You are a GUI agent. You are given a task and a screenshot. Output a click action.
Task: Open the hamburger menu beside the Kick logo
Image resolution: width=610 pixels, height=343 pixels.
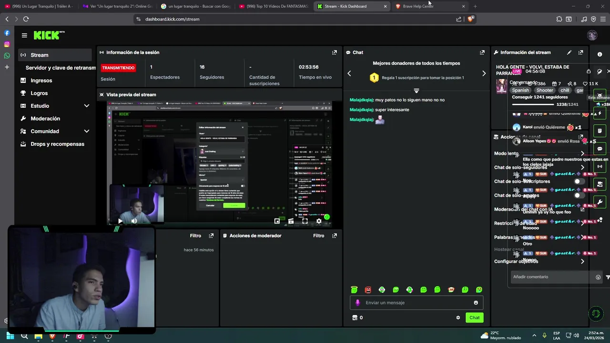pos(24,35)
